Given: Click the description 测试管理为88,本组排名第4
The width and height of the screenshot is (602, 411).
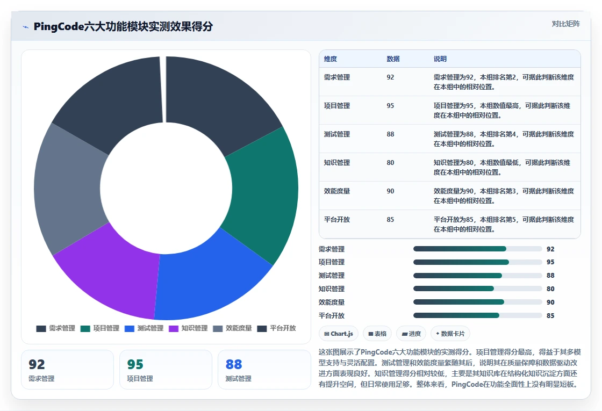Looking at the screenshot, I should (x=504, y=139).
